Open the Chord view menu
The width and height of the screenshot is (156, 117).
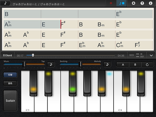(7, 56)
